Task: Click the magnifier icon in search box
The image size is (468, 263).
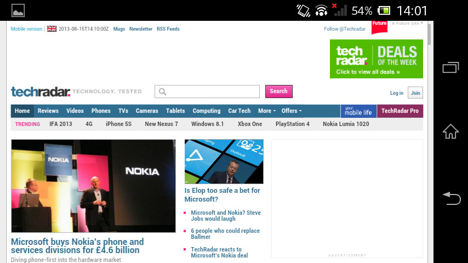Action: pos(162,92)
